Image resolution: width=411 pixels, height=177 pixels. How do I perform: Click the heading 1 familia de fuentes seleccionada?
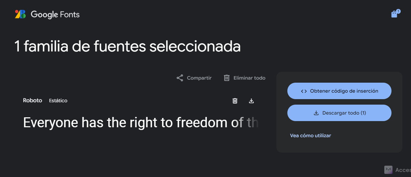127,46
